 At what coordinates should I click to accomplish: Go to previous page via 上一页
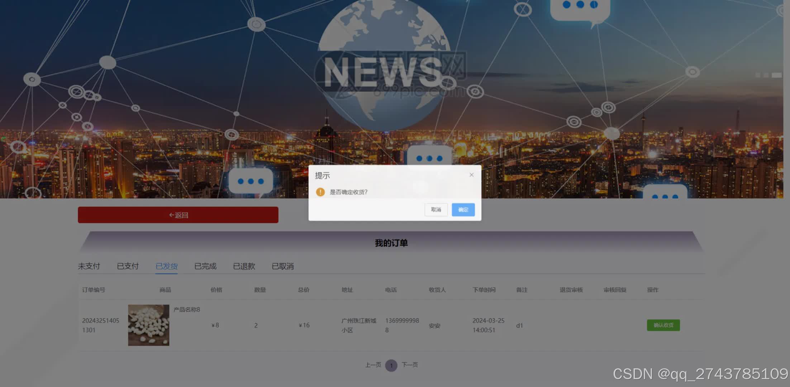(373, 365)
